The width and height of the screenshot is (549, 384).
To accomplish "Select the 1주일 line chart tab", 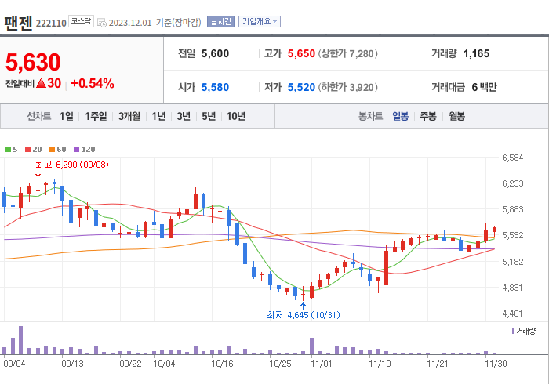I will 96,116.
